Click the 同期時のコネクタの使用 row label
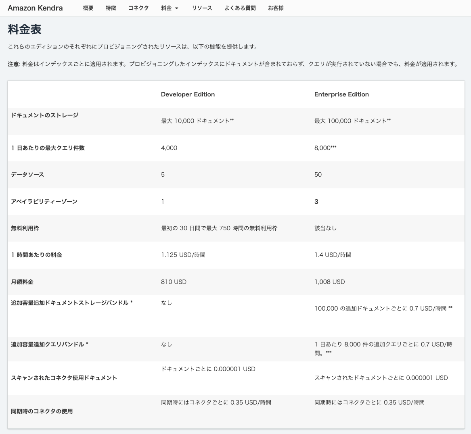This screenshot has height=434, width=471. click(42, 411)
